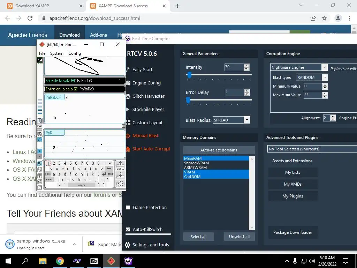This screenshot has height=268, width=357.
Task: Enable the Game Protection checkbox
Action: click(128, 207)
